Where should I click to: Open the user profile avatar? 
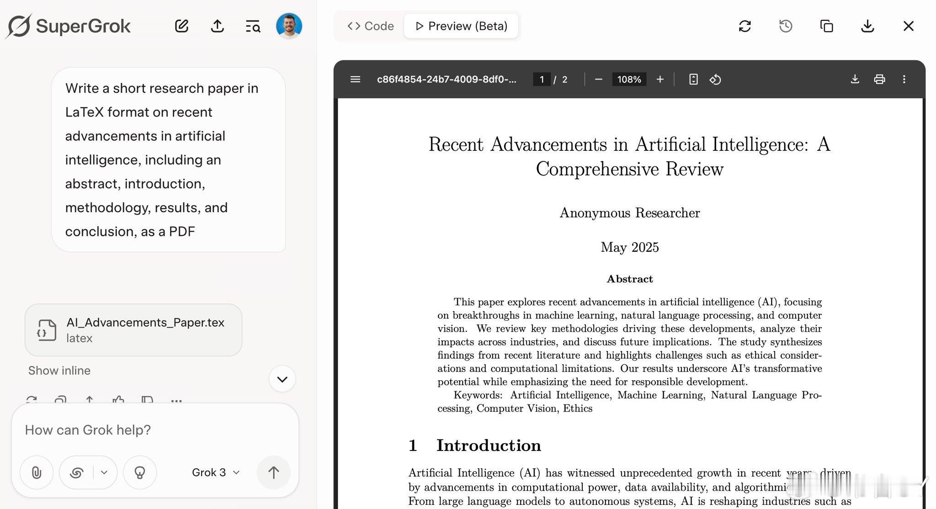coord(289,26)
